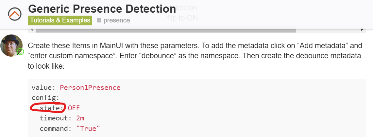Click the scrollbar left arrow
373x137 pixels.
[x=31, y=30]
